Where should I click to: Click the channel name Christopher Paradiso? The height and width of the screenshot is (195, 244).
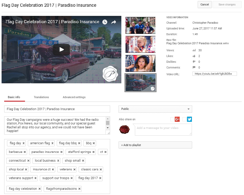pos(205,23)
